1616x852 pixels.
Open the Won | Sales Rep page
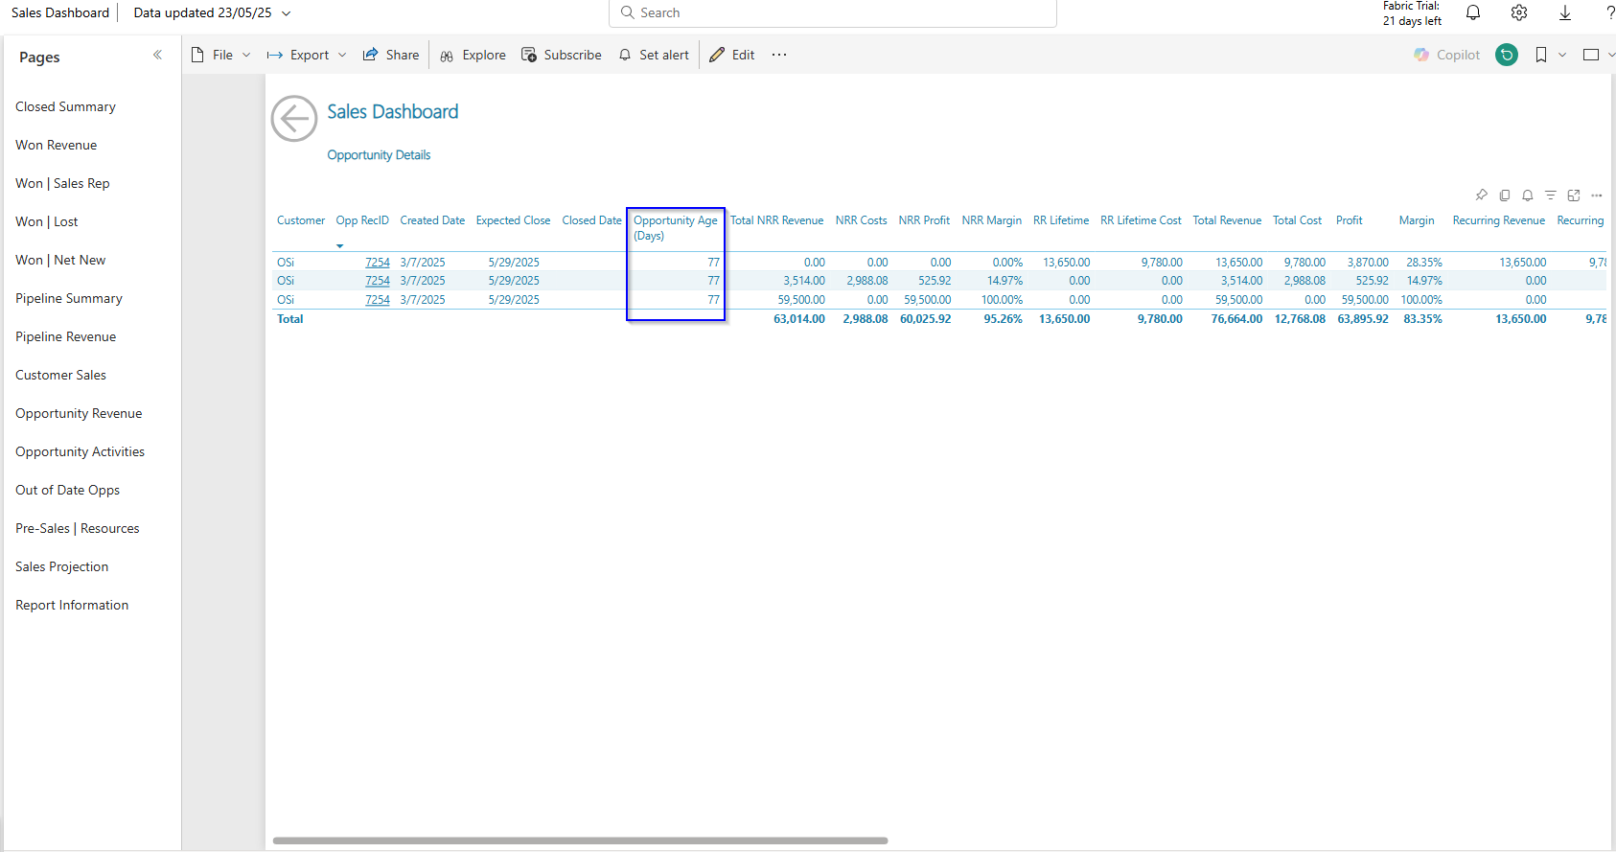tap(62, 183)
